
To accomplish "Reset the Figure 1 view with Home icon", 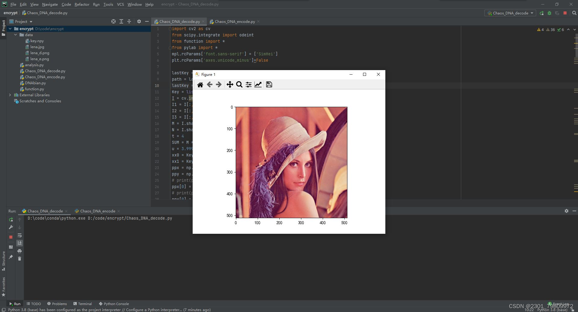I will pyautogui.click(x=200, y=85).
